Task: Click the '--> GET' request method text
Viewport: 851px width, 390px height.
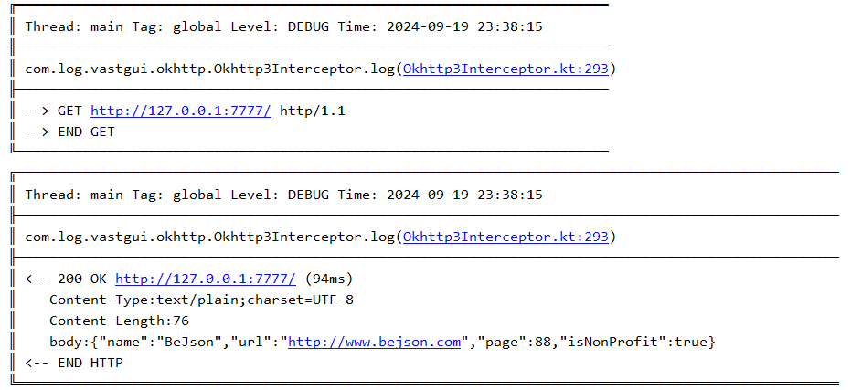Action: pos(54,111)
